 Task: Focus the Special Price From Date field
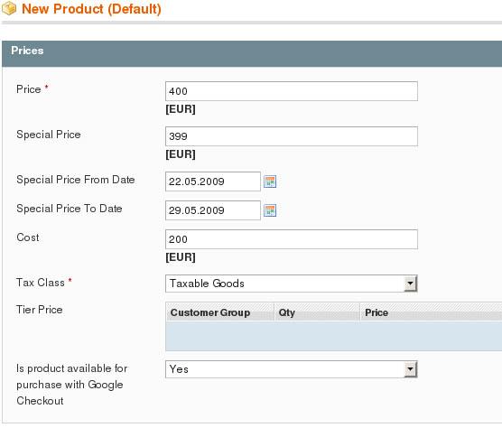pyautogui.click(x=213, y=181)
